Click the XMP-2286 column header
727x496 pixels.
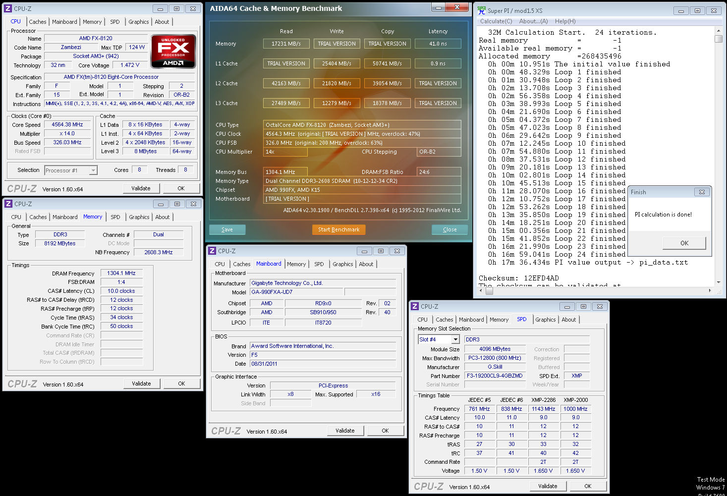click(x=544, y=400)
